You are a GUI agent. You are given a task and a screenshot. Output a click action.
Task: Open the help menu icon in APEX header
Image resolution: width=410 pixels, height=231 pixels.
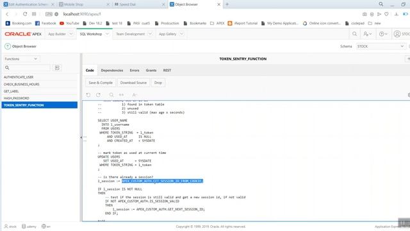click(x=383, y=34)
